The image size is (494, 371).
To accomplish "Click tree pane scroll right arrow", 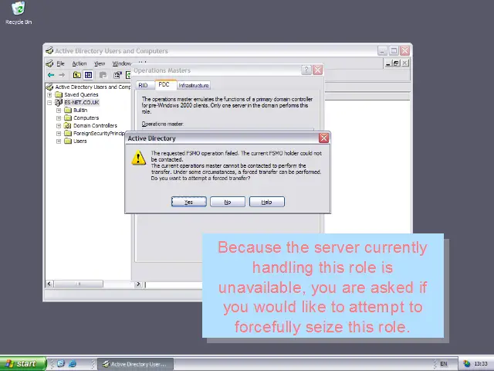I will pyautogui.click(x=138, y=284).
